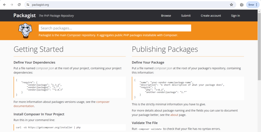This screenshot has width=261, height=132.
Task: Click the "description" code line
Action: [182, 85]
